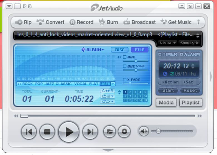The width and height of the screenshot is (217, 155).
Task: Adjust the BBE level slider
Action: point(136,61)
